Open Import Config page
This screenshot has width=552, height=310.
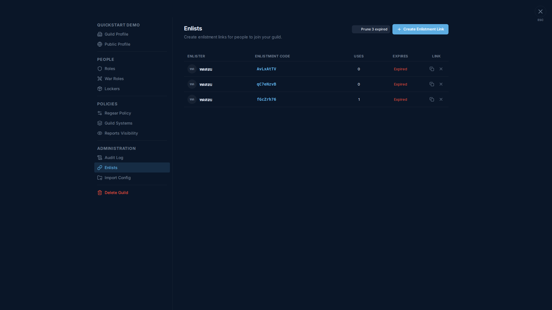[132, 178]
